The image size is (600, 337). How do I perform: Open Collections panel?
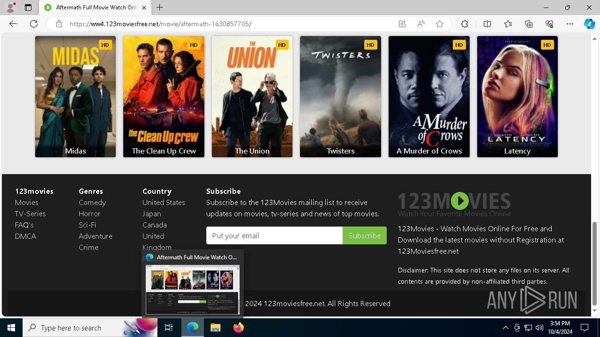[x=529, y=24]
